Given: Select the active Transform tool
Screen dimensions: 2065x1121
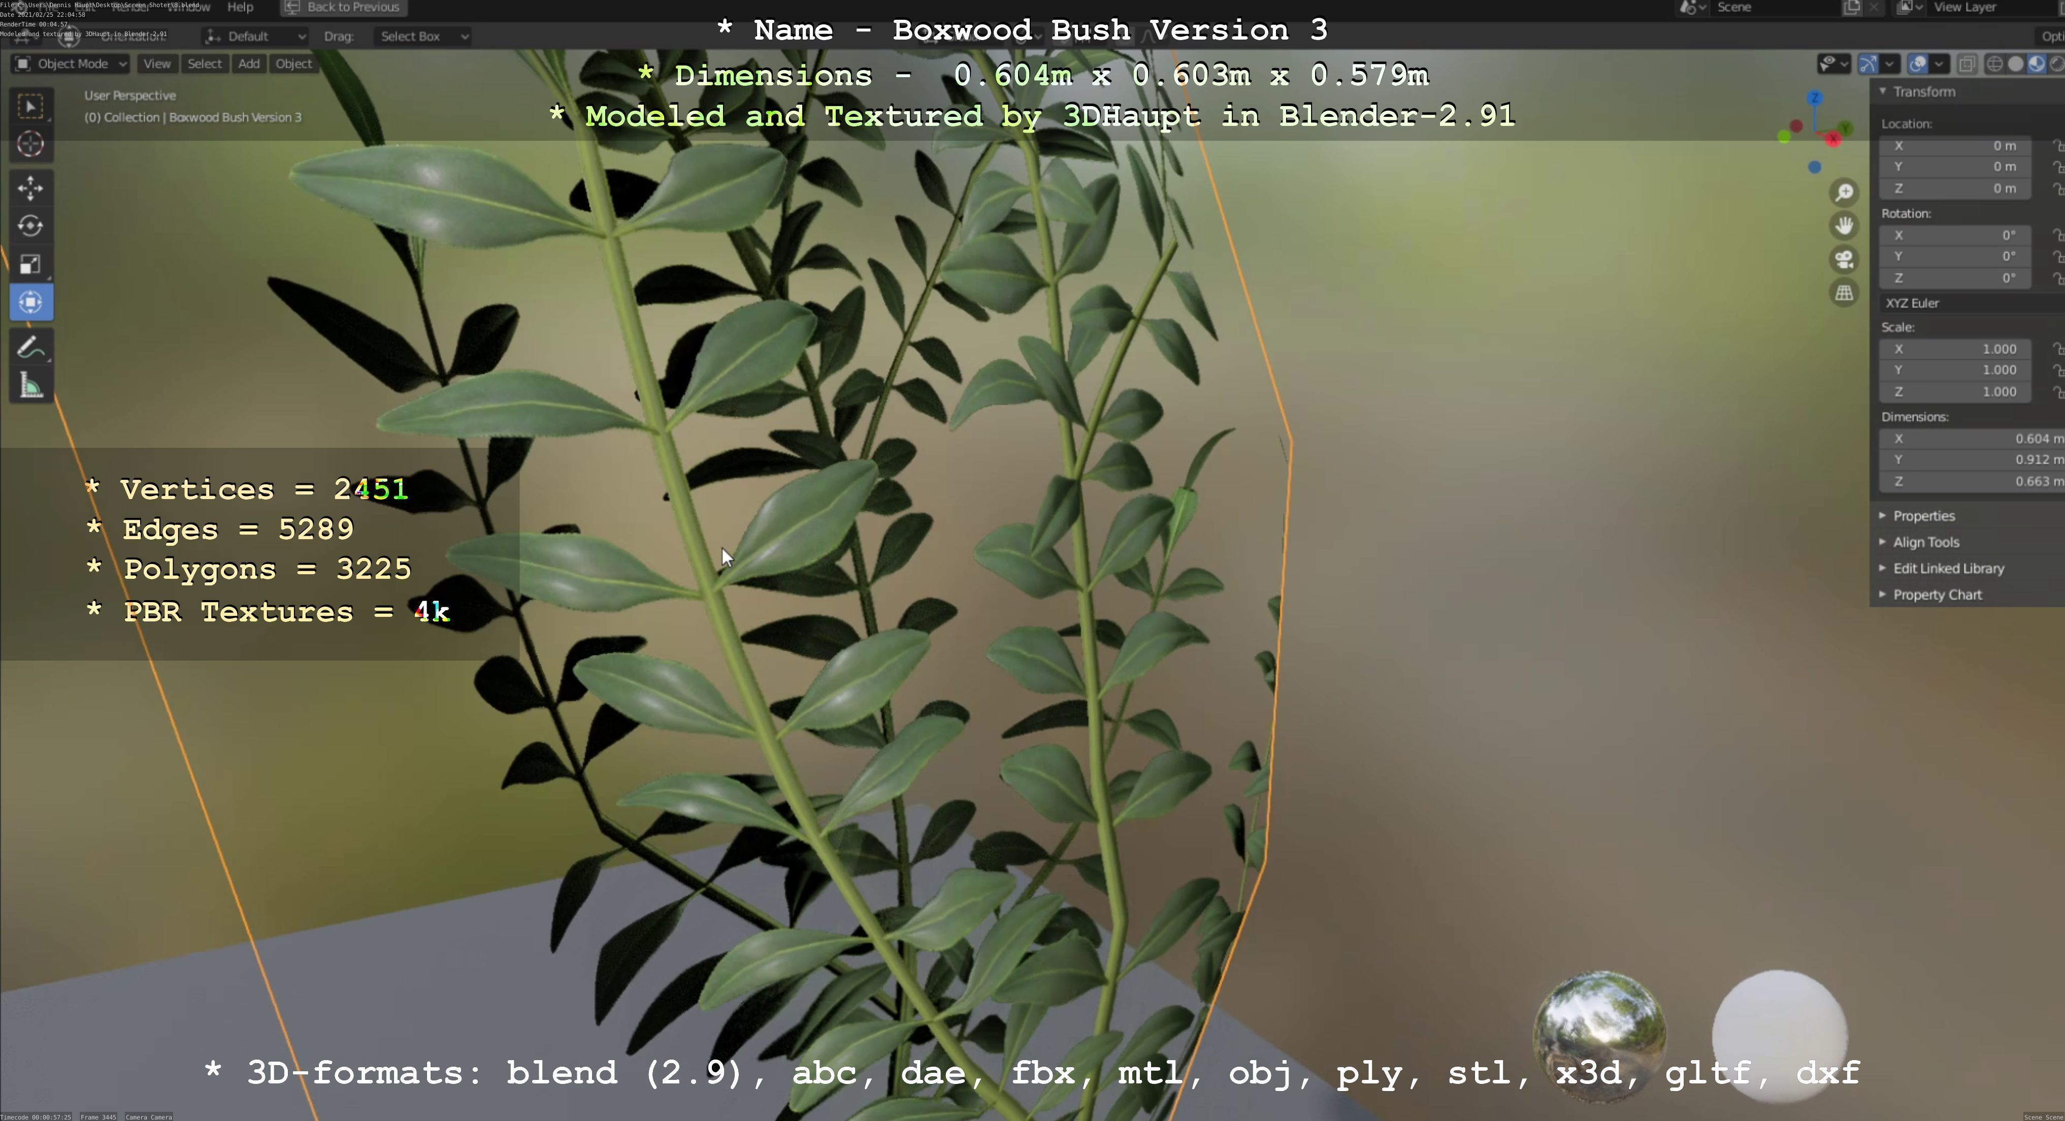Looking at the screenshot, I should pos(30,302).
